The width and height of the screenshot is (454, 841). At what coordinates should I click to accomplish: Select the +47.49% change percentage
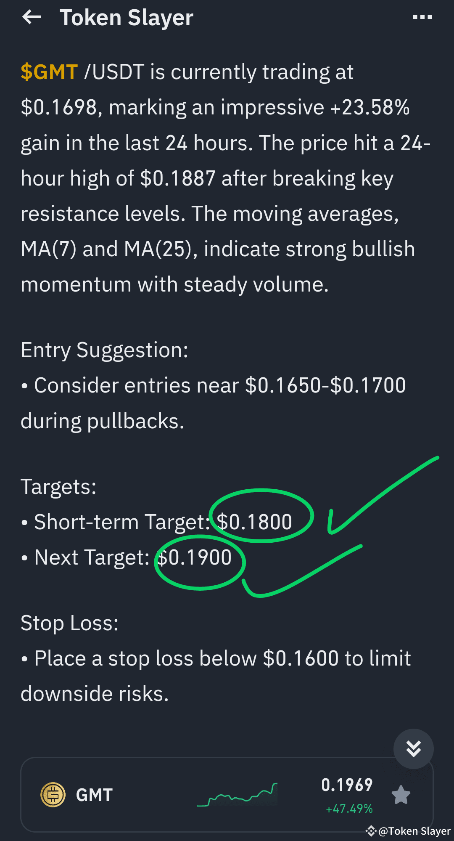[x=349, y=809]
